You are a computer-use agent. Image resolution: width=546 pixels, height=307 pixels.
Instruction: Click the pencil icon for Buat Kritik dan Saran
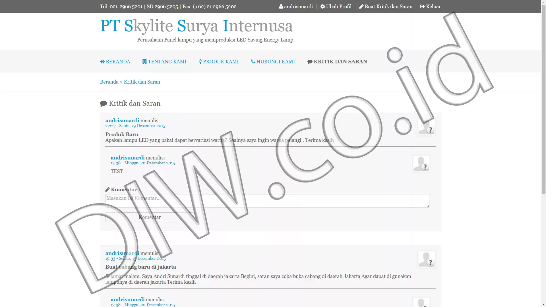coord(361,7)
